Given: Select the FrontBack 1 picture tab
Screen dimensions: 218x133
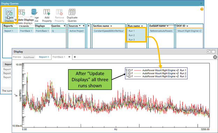Looking at the screenshot, I should pos(59,57).
